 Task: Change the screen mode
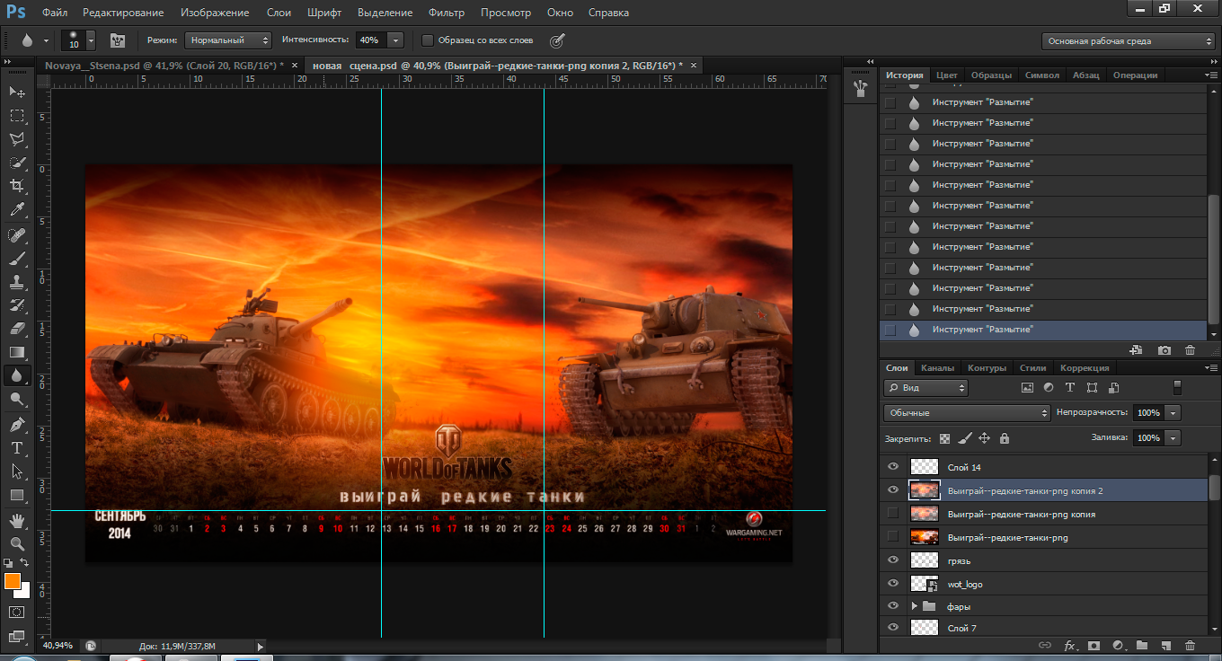point(17,635)
